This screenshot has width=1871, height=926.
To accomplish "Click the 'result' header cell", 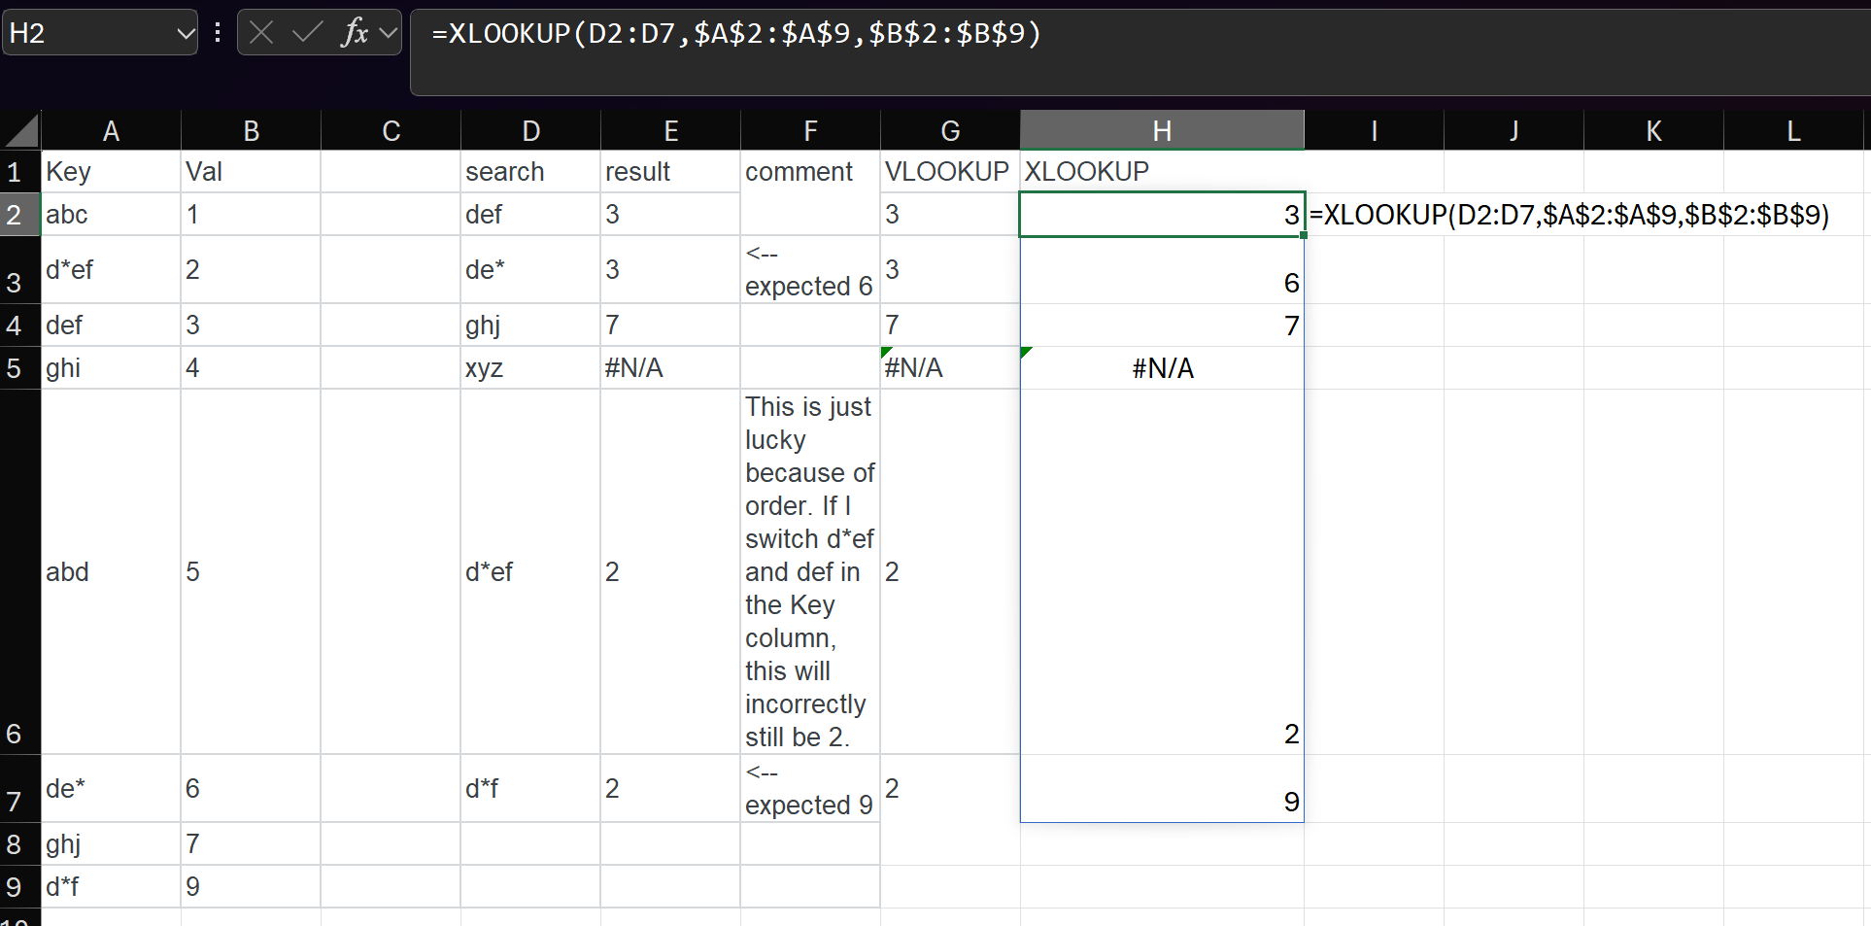I will pos(670,172).
